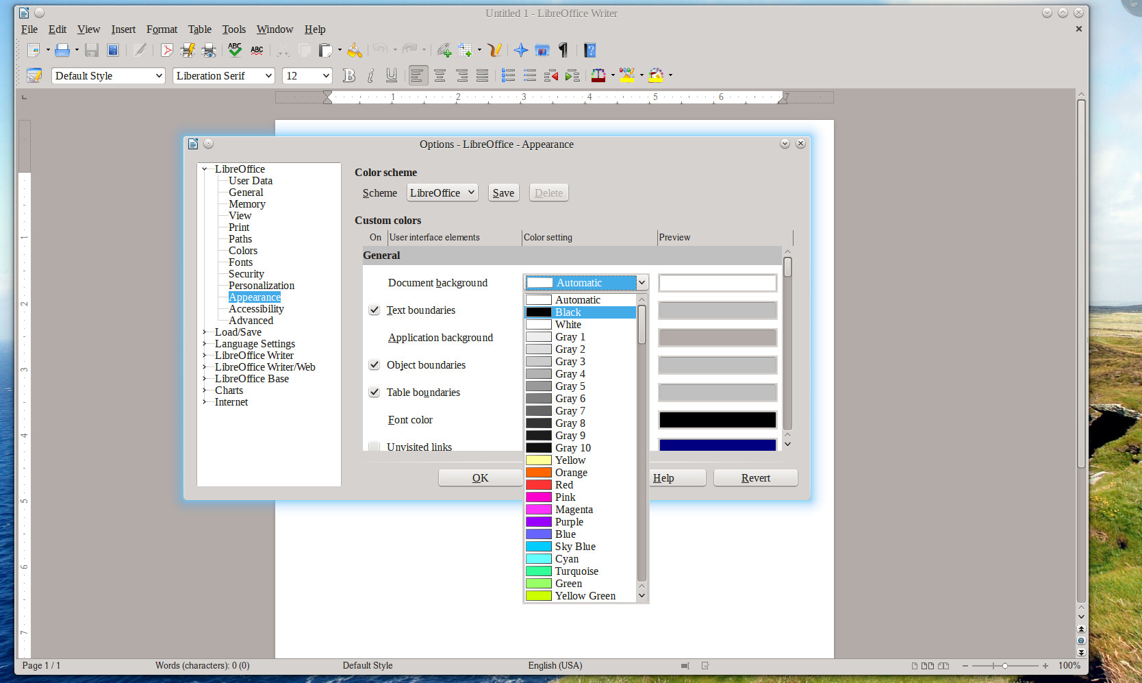Open the Format menu

coord(162,29)
